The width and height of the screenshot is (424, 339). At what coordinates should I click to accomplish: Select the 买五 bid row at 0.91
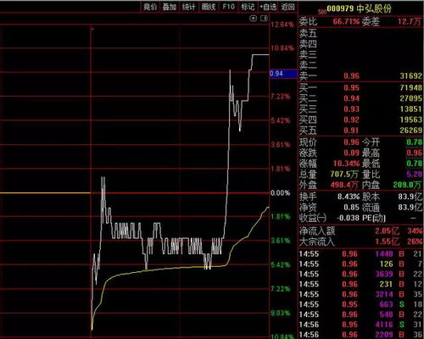tap(360, 131)
